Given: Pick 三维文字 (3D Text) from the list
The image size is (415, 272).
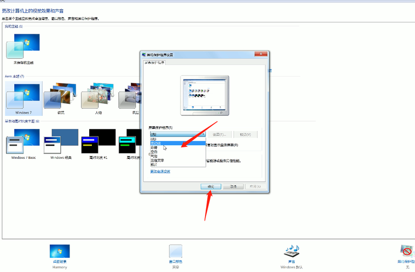Looking at the screenshot, I should 158,160.
